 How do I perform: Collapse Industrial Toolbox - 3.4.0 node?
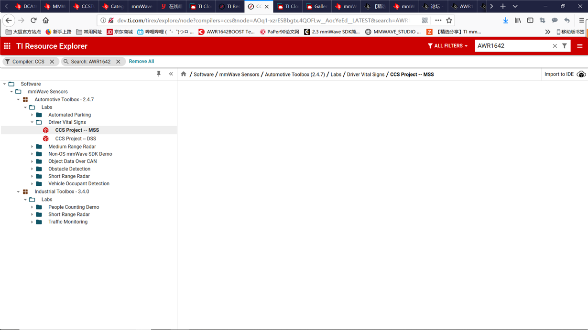pos(18,192)
